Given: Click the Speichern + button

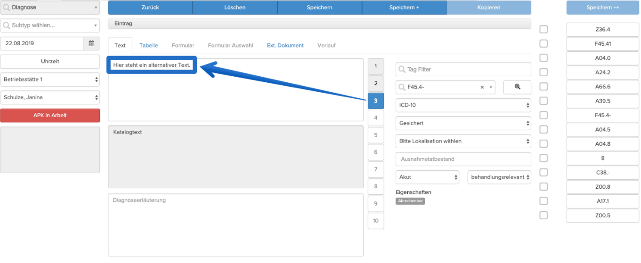Looking at the screenshot, I should (404, 8).
